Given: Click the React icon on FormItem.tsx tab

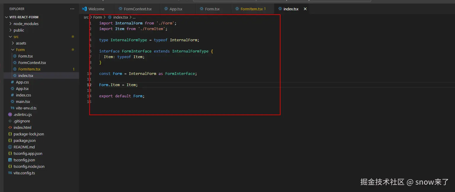Looking at the screenshot, I should [x=237, y=9].
